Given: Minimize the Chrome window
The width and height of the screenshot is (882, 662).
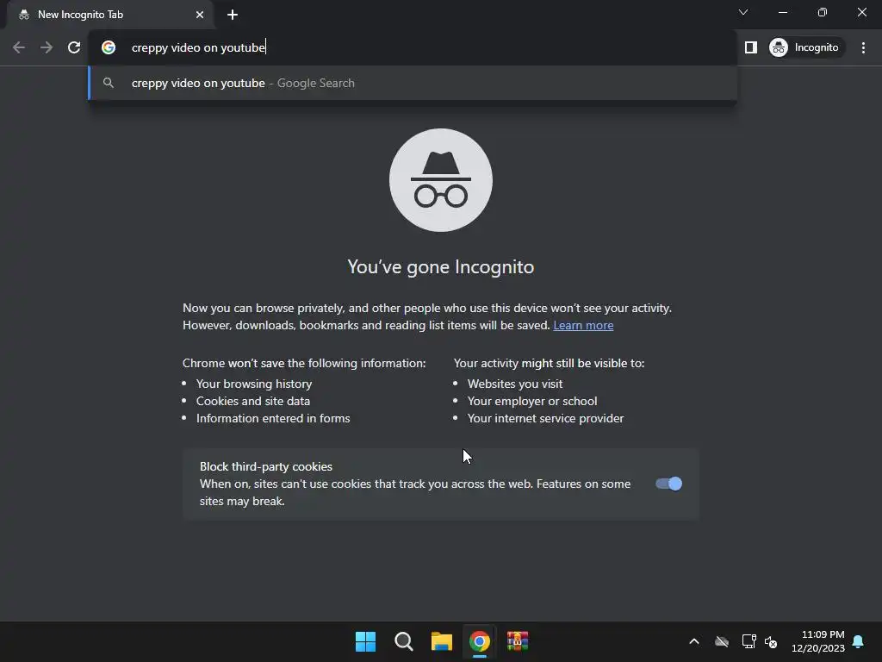Looking at the screenshot, I should 783,12.
